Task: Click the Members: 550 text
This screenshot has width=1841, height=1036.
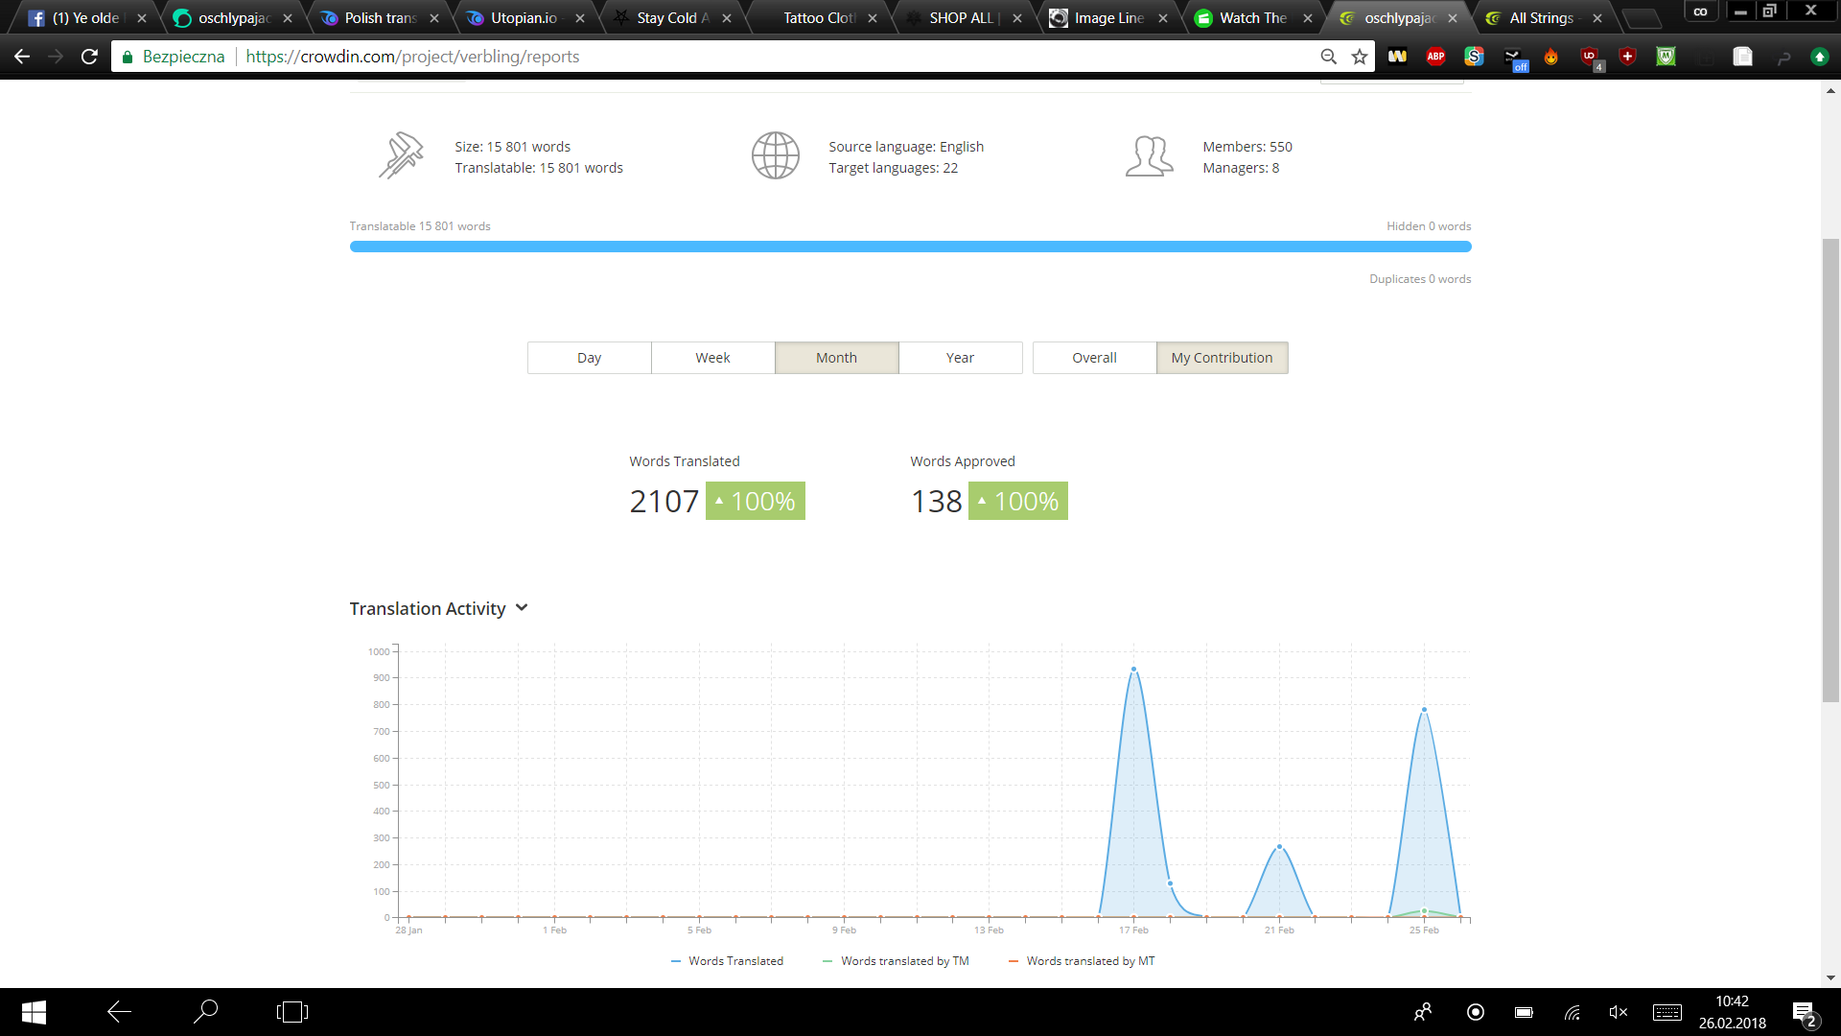Action: point(1247,147)
